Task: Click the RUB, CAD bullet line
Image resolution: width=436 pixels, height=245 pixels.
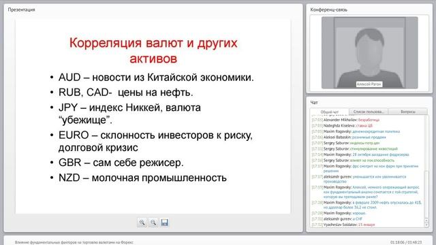Action: click(125, 93)
